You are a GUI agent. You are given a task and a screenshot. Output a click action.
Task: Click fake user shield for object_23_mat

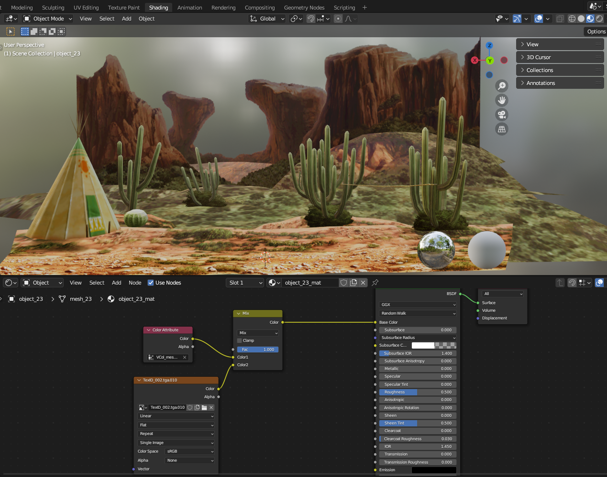pyautogui.click(x=343, y=283)
